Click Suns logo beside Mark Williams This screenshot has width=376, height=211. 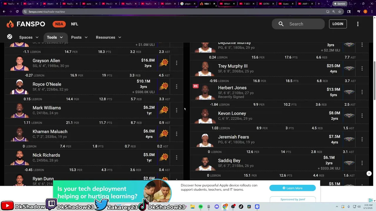coord(164,110)
